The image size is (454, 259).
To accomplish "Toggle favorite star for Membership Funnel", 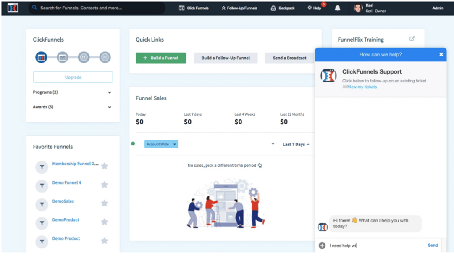I will pyautogui.click(x=105, y=166).
